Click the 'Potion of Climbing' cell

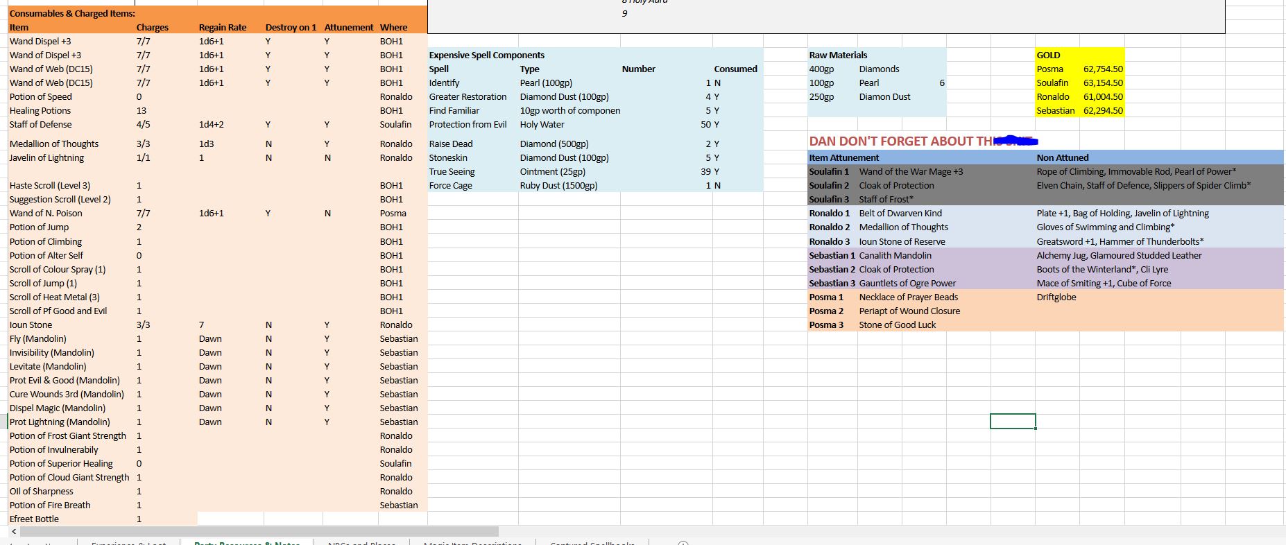pos(46,241)
